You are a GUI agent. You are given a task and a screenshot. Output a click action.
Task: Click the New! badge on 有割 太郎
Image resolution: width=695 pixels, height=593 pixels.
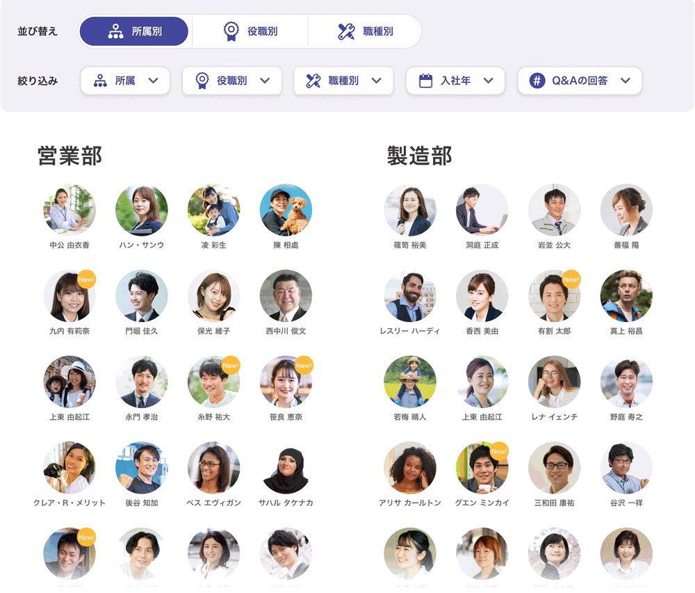coord(571,279)
